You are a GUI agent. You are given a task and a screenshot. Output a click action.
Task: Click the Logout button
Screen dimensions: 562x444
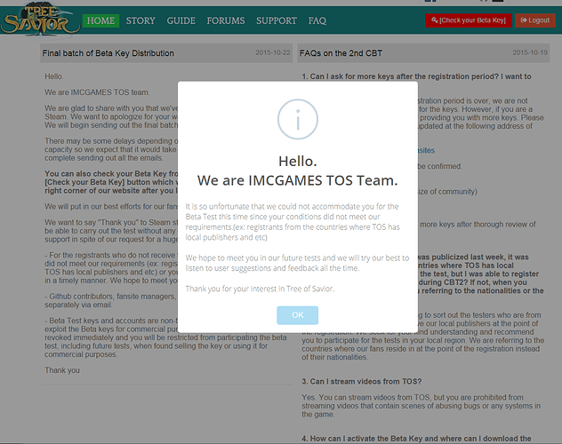click(535, 20)
